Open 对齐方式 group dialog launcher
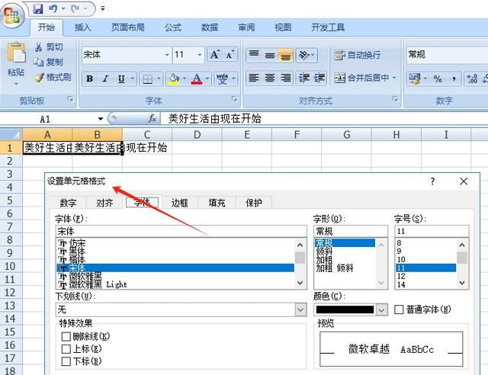Viewport: 488px width, 375px height. tap(395, 99)
